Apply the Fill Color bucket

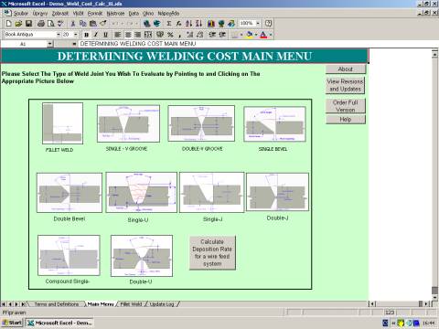pos(250,35)
